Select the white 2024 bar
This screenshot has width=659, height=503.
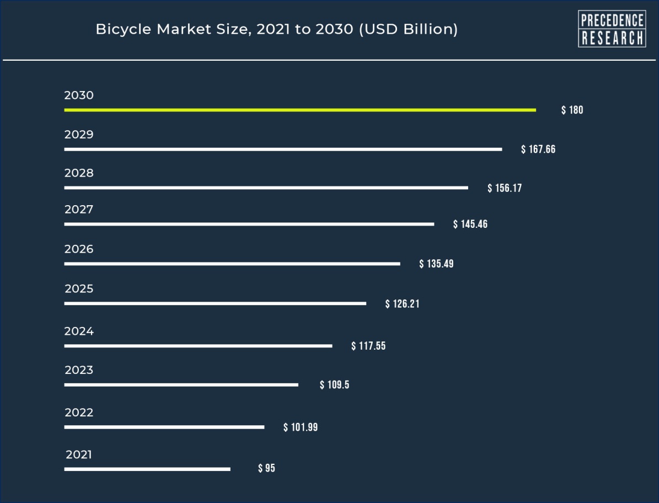[x=198, y=346]
